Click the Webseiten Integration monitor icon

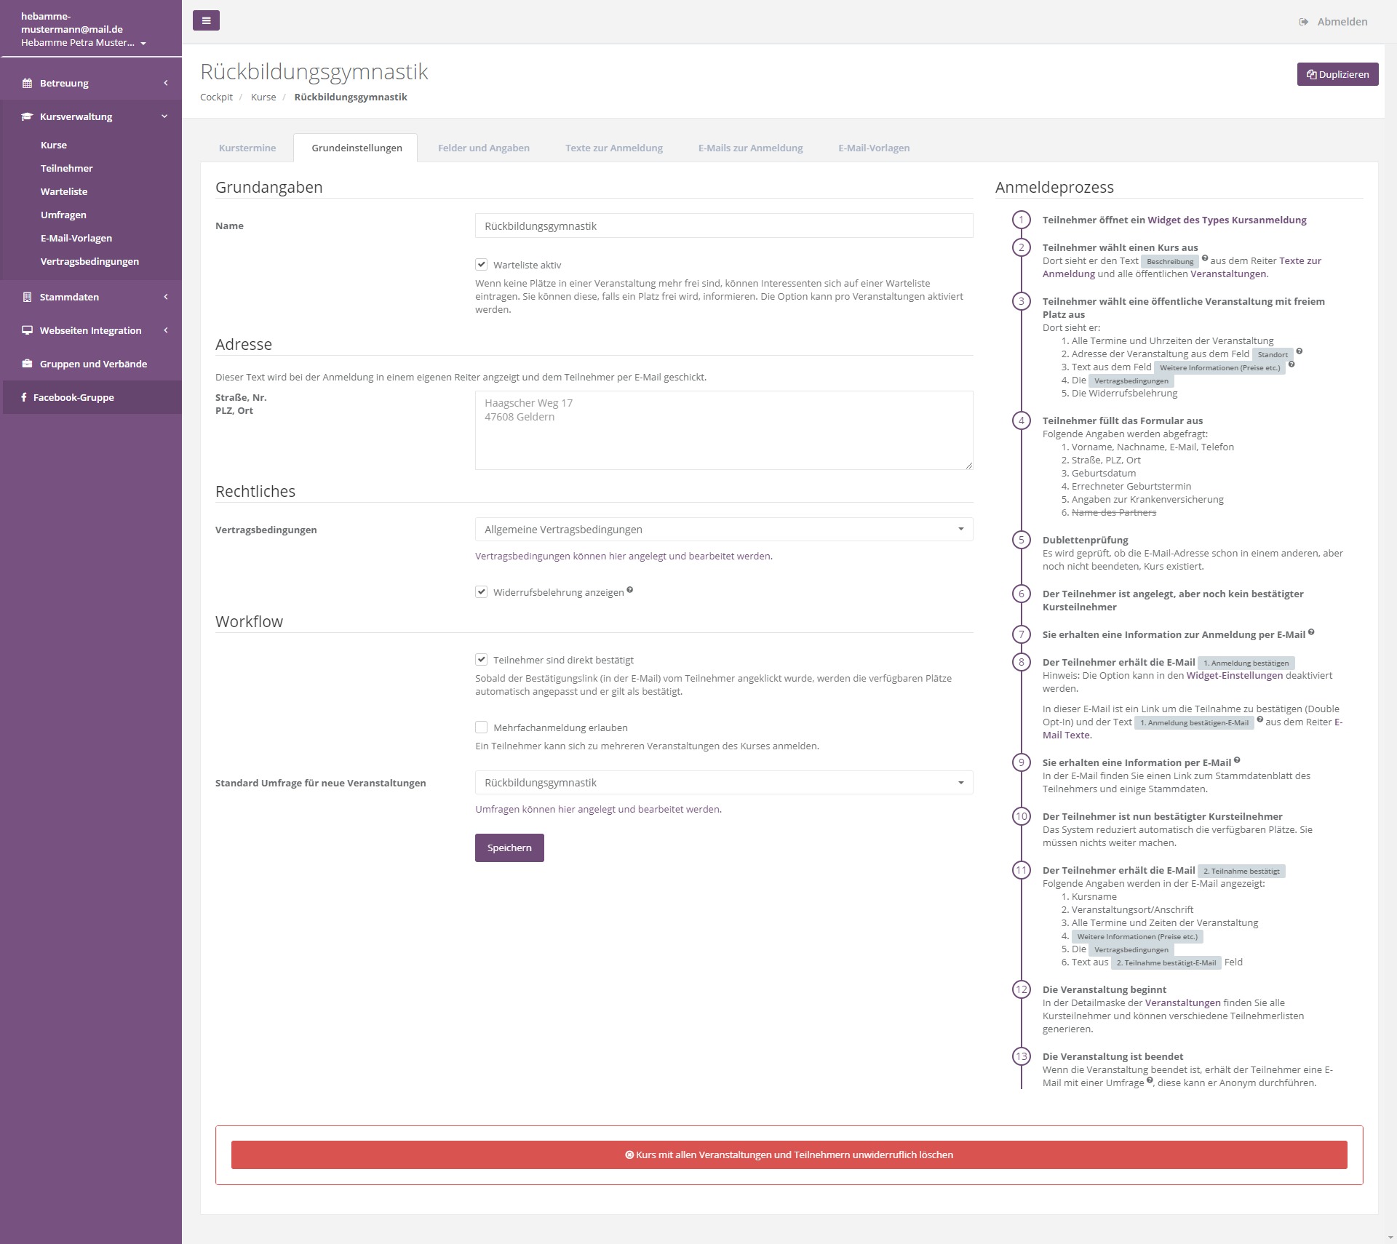point(27,330)
